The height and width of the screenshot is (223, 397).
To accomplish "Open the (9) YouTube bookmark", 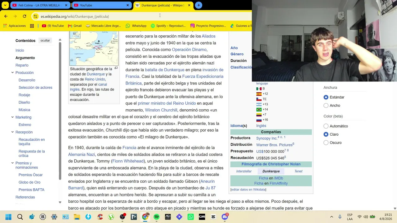I will [53, 26].
